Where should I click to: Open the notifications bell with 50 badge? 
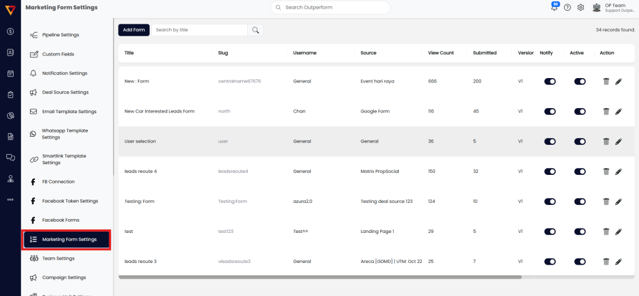coord(554,7)
